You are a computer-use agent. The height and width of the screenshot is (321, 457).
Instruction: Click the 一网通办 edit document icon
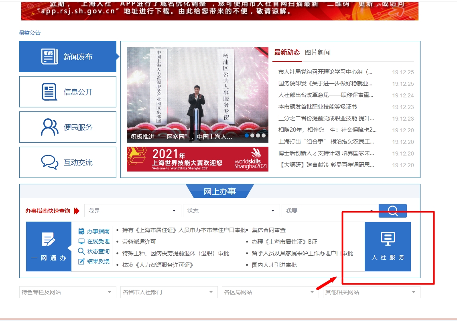tap(48, 239)
